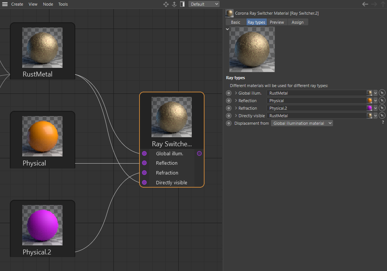
Task: Click the Ray Switcher output port
Action: point(199,153)
